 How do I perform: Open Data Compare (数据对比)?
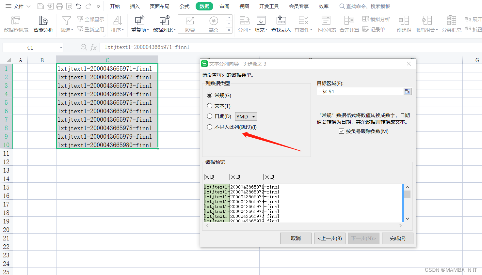(x=164, y=24)
